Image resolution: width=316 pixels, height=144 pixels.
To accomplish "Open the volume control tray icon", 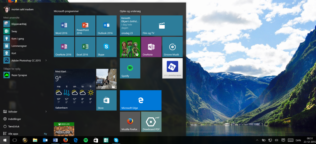I will (x=277, y=140).
